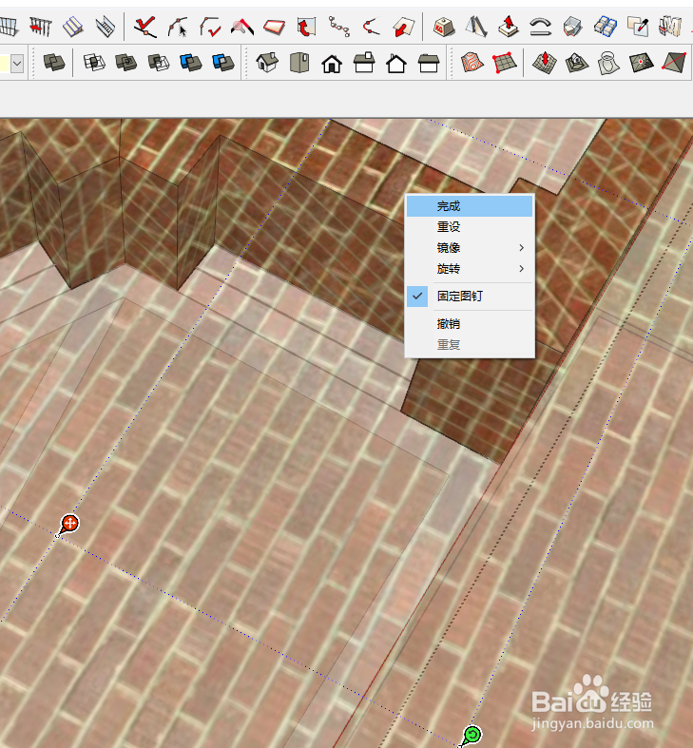Click the mirror triangles icon
693x748 pixels.
476,28
